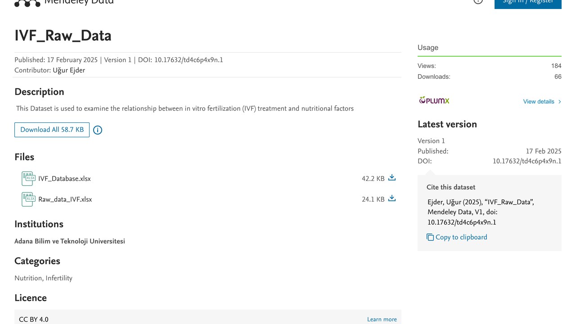The width and height of the screenshot is (576, 324).
Task: Open the info icon beside Download All
Action: (x=98, y=130)
